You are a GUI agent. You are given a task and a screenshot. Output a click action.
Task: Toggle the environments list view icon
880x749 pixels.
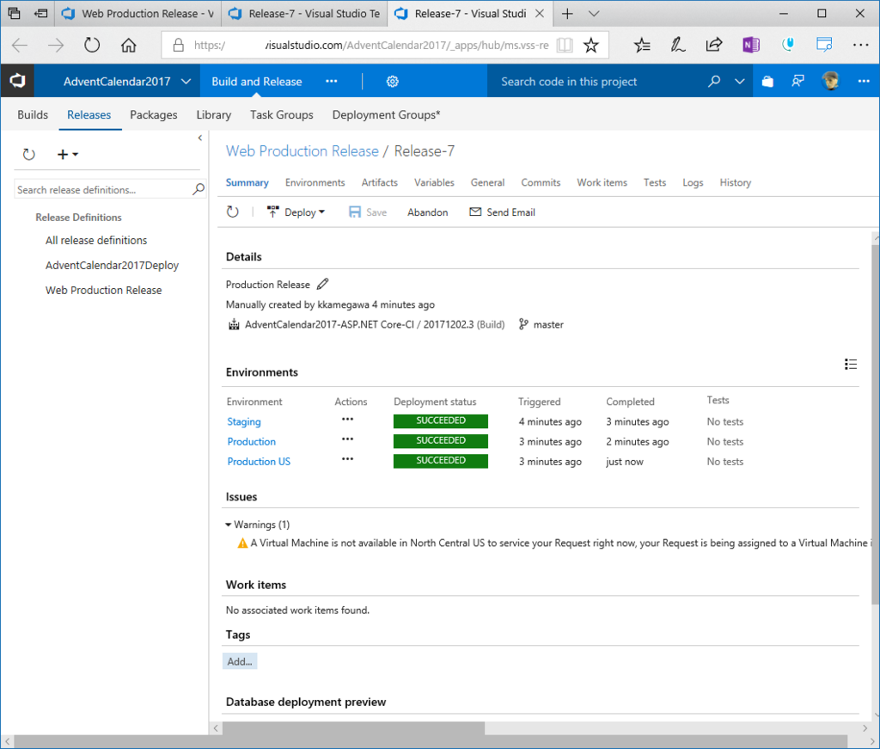850,364
